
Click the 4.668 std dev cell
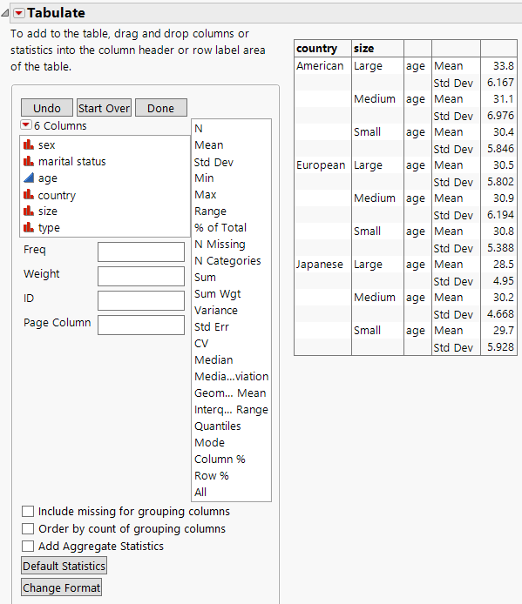(x=498, y=314)
